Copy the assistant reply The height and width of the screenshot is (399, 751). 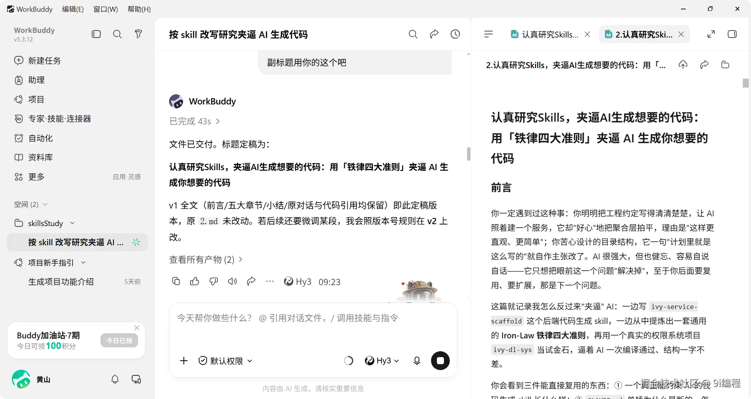(x=176, y=281)
